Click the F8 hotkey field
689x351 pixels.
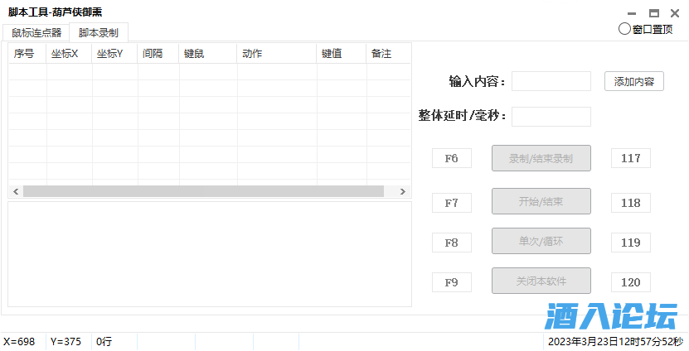452,243
